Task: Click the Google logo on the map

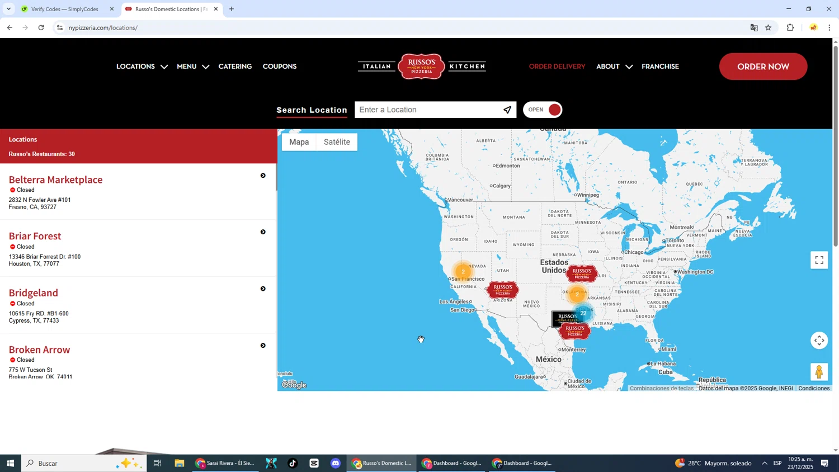Action: (x=294, y=385)
